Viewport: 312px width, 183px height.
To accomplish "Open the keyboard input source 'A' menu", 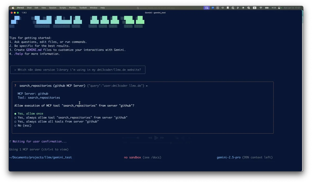I will (255, 8).
